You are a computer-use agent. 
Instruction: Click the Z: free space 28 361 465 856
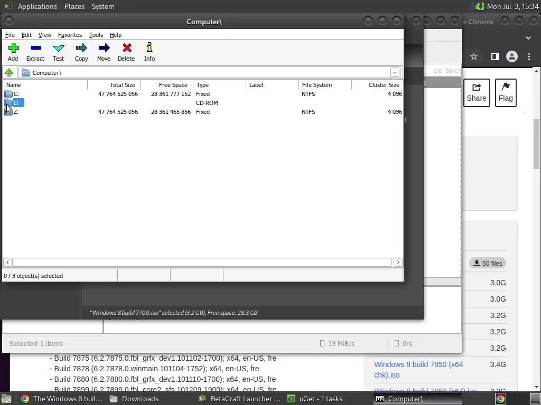pyautogui.click(x=171, y=112)
